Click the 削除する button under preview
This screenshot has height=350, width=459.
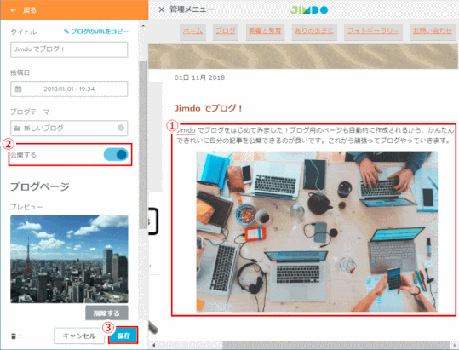pyautogui.click(x=106, y=313)
